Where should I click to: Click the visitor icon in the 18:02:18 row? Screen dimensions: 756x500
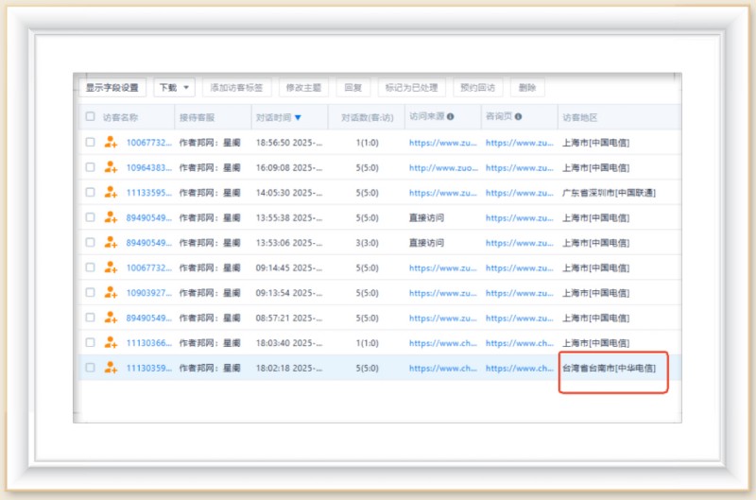(111, 368)
